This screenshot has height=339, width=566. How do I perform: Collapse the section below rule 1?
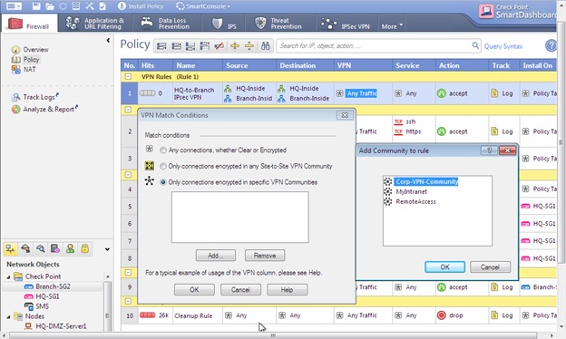[128, 110]
